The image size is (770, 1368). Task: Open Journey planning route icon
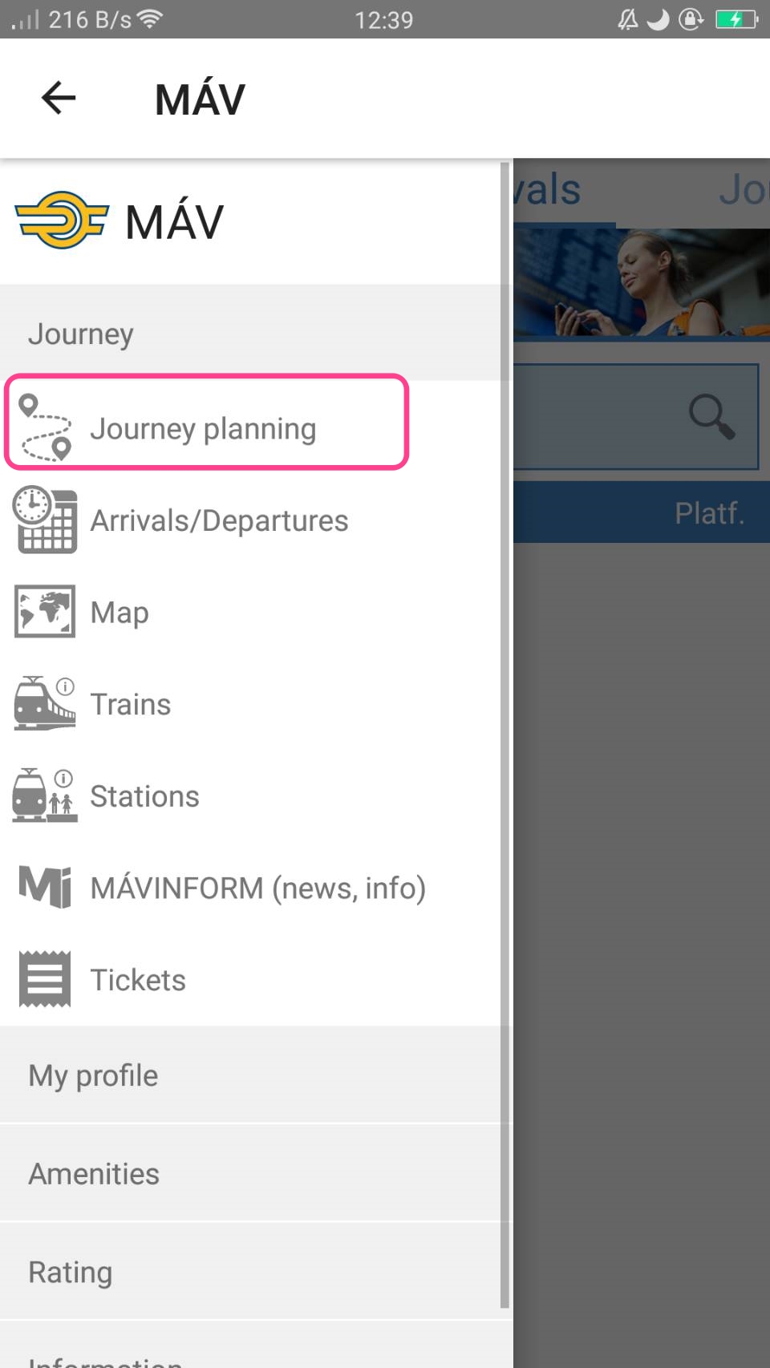click(x=45, y=428)
